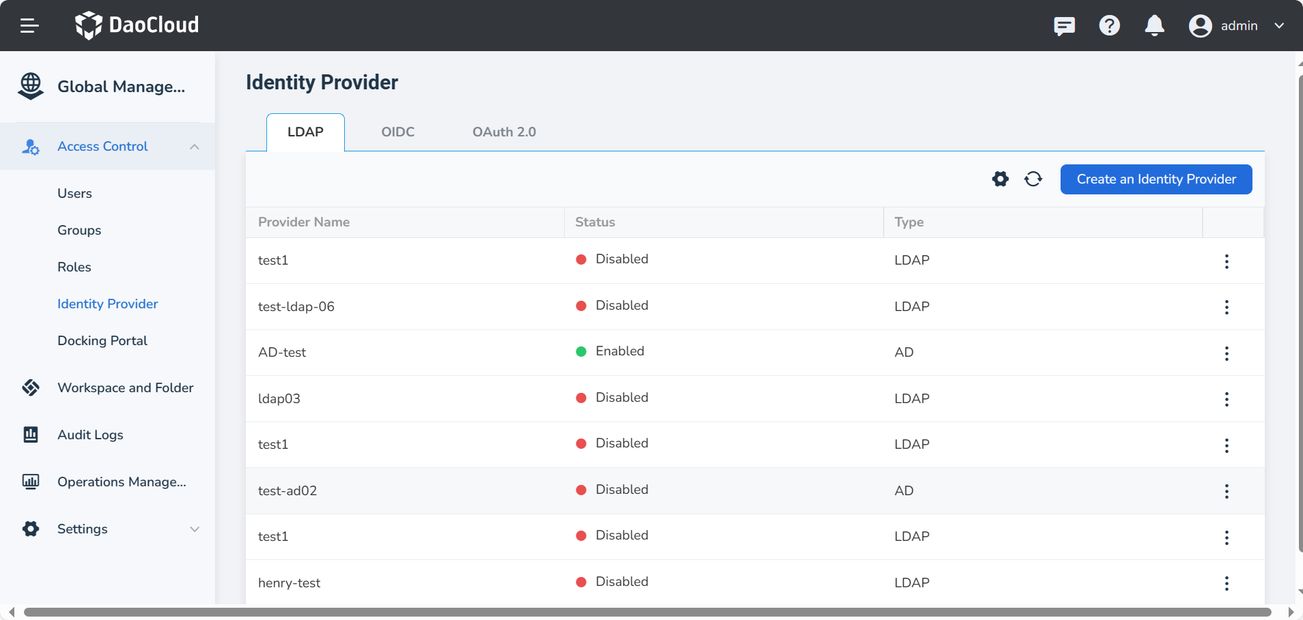Open actions menu for AD-test row
1303x620 pixels.
(1227, 353)
